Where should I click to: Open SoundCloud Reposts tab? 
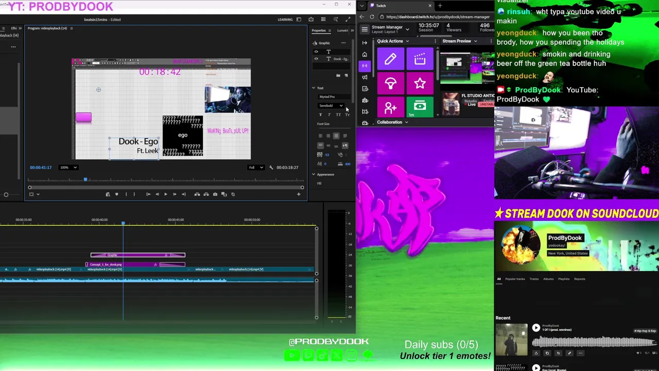(x=580, y=279)
